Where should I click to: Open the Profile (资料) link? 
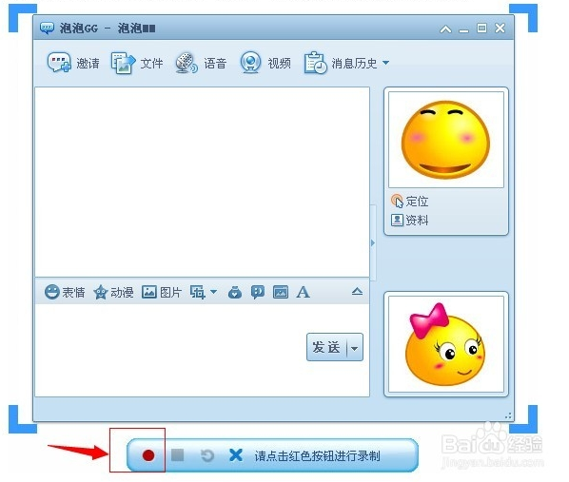click(x=410, y=221)
